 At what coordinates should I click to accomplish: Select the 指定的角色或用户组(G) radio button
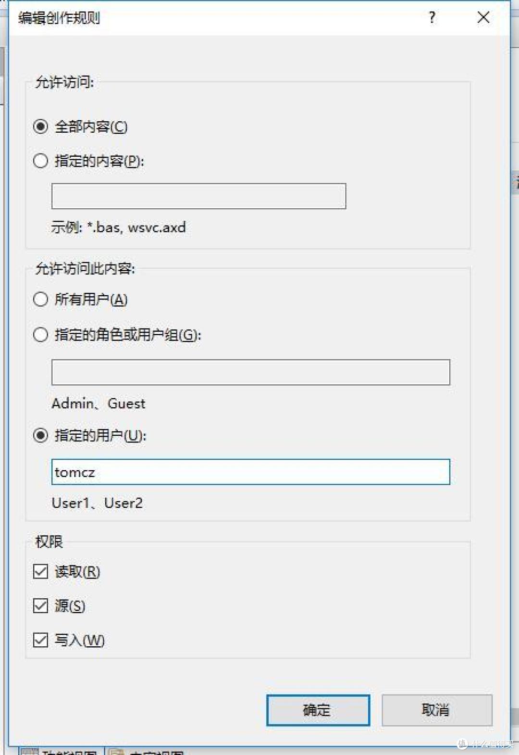point(40,335)
